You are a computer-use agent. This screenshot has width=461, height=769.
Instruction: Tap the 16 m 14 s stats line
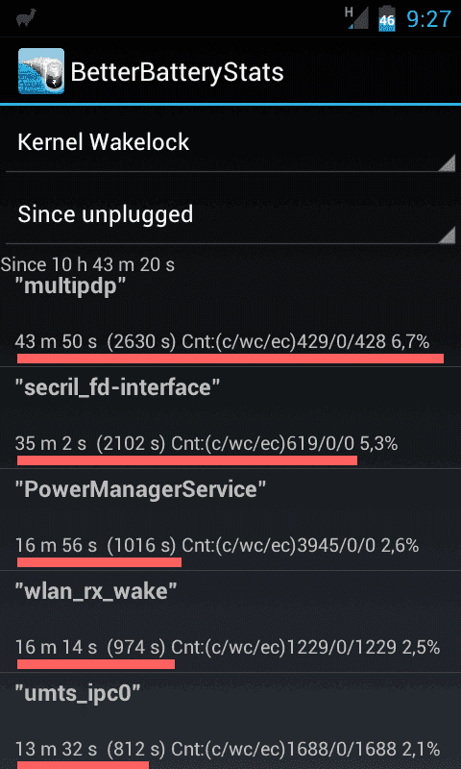click(x=228, y=648)
